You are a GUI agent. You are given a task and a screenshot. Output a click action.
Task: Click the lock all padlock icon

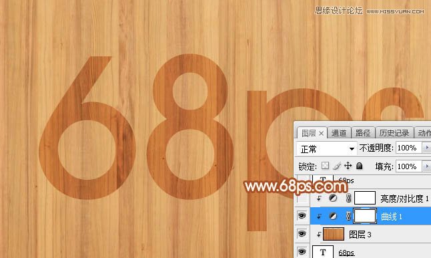pos(359,166)
